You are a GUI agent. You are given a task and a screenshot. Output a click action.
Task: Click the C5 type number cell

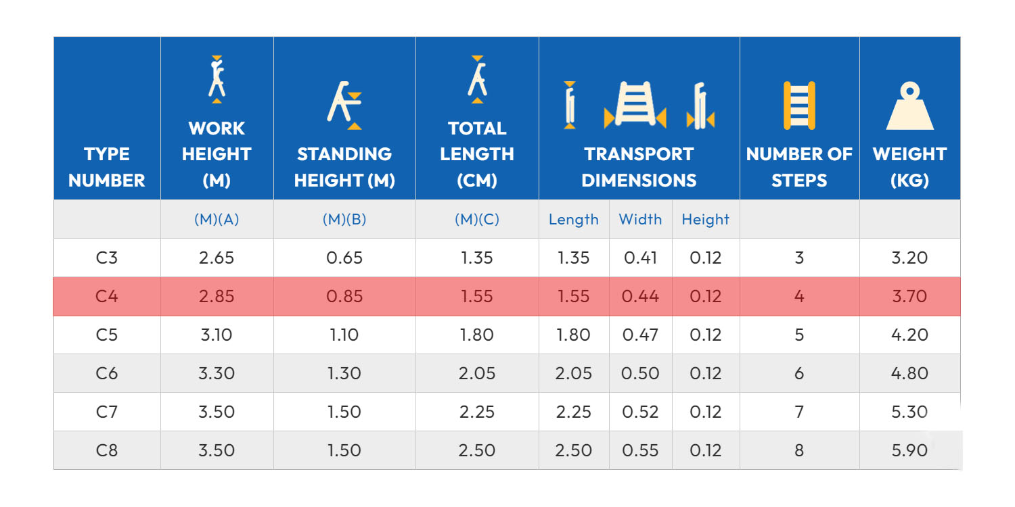pos(107,335)
